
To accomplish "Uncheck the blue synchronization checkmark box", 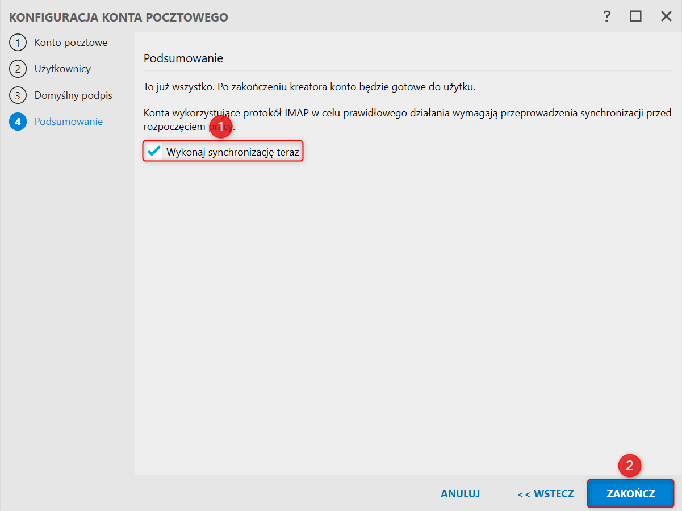I will (x=153, y=152).
